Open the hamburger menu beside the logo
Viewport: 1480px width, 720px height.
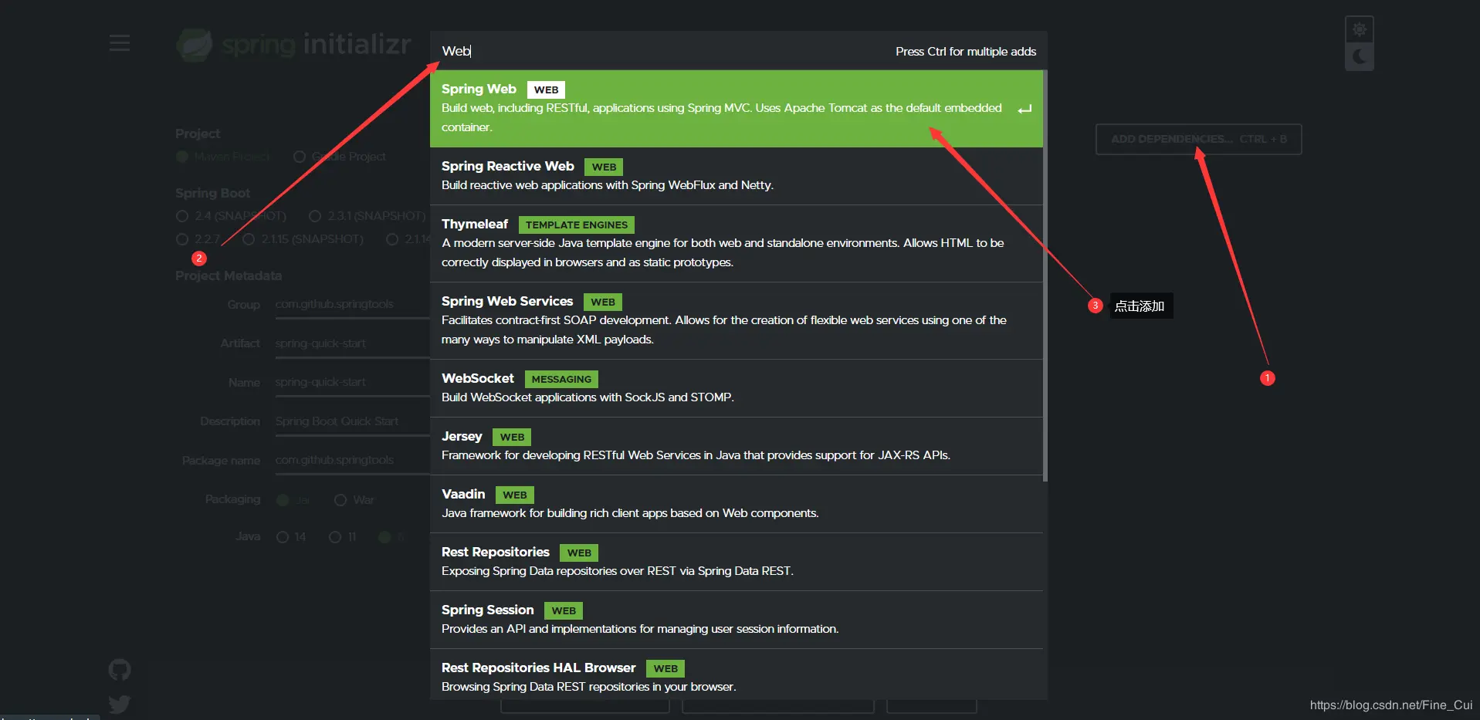coord(120,43)
